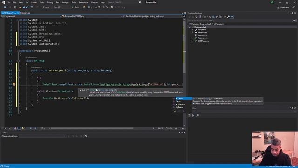The image size is (298, 168).
Task: Open the Analyze menu
Action: point(65,2)
